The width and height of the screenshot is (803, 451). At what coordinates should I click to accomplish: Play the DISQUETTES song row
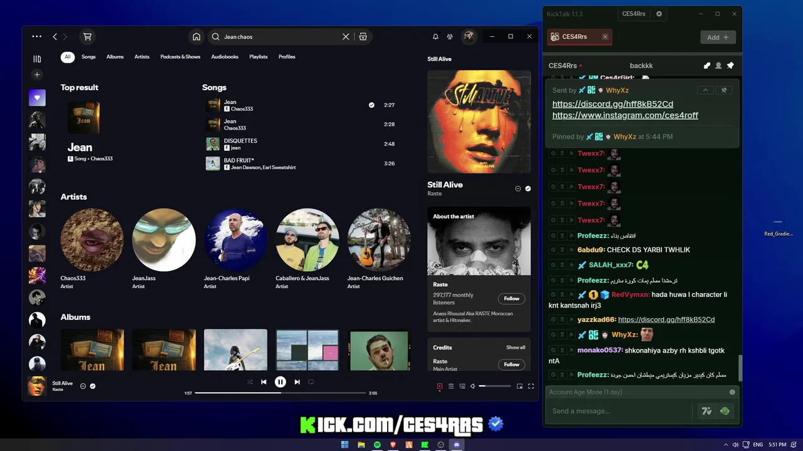click(x=301, y=144)
